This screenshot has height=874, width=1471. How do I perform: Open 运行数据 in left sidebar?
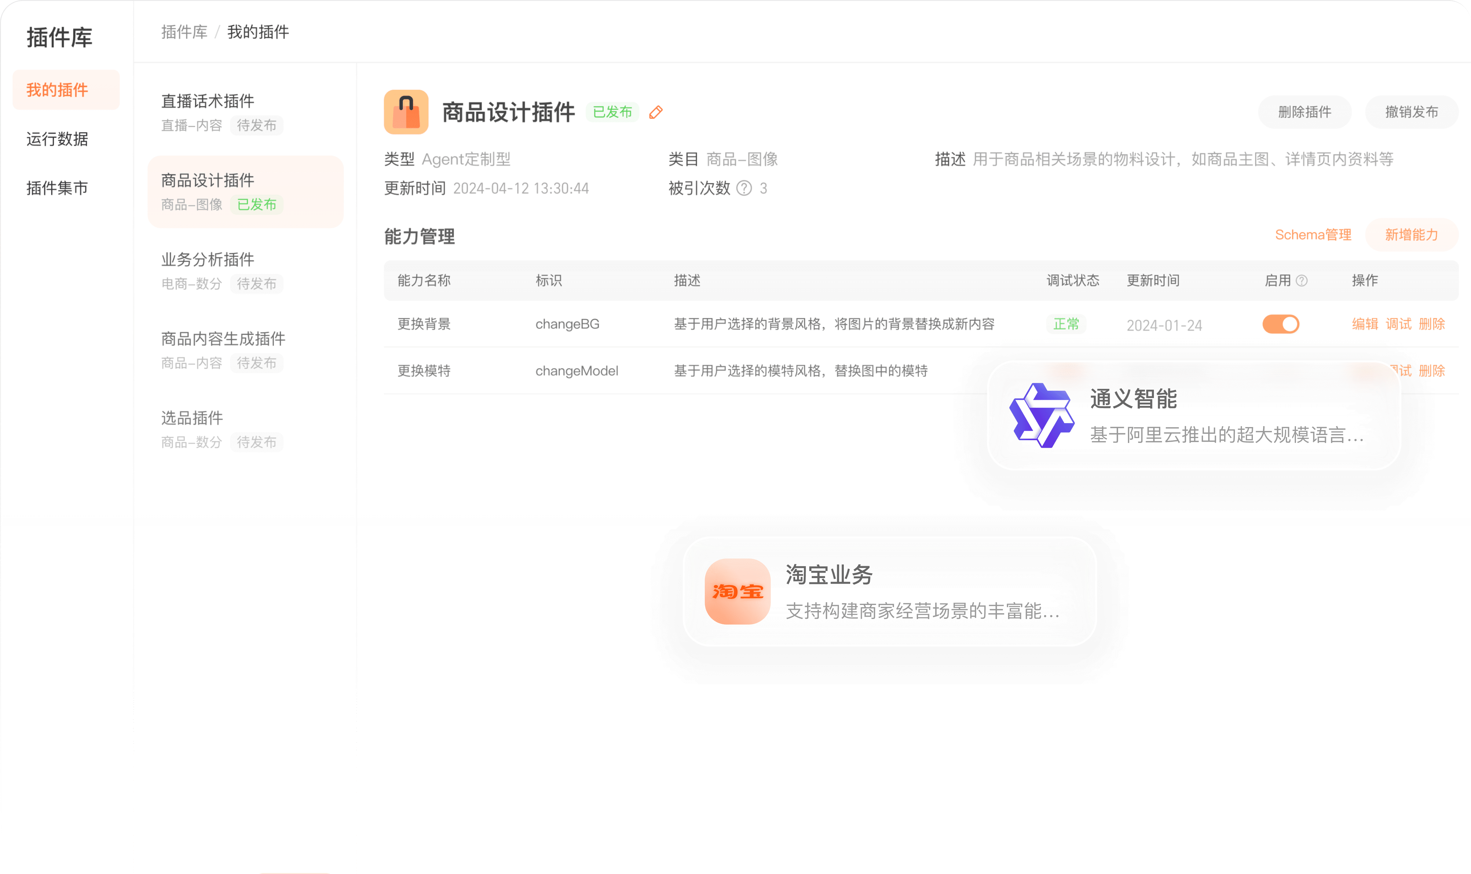coord(57,139)
